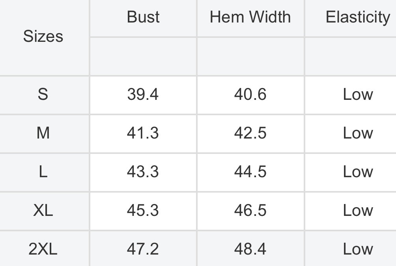Select bust value 45.3 for size XL

(x=143, y=210)
